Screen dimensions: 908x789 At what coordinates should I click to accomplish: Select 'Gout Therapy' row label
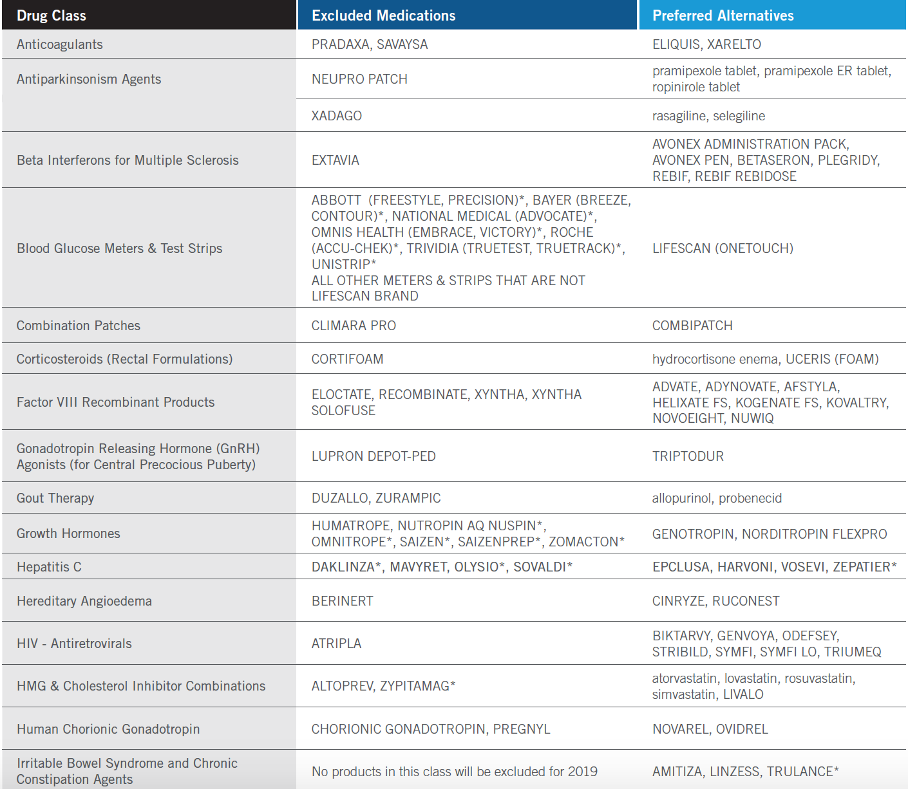pyautogui.click(x=55, y=498)
